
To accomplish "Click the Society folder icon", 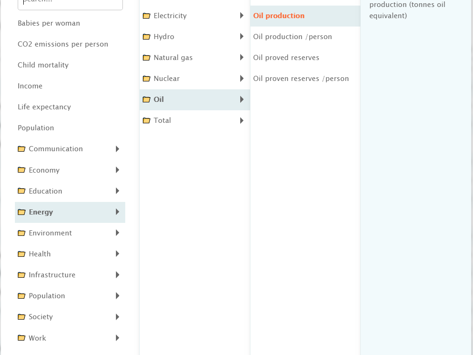I will click(21, 317).
